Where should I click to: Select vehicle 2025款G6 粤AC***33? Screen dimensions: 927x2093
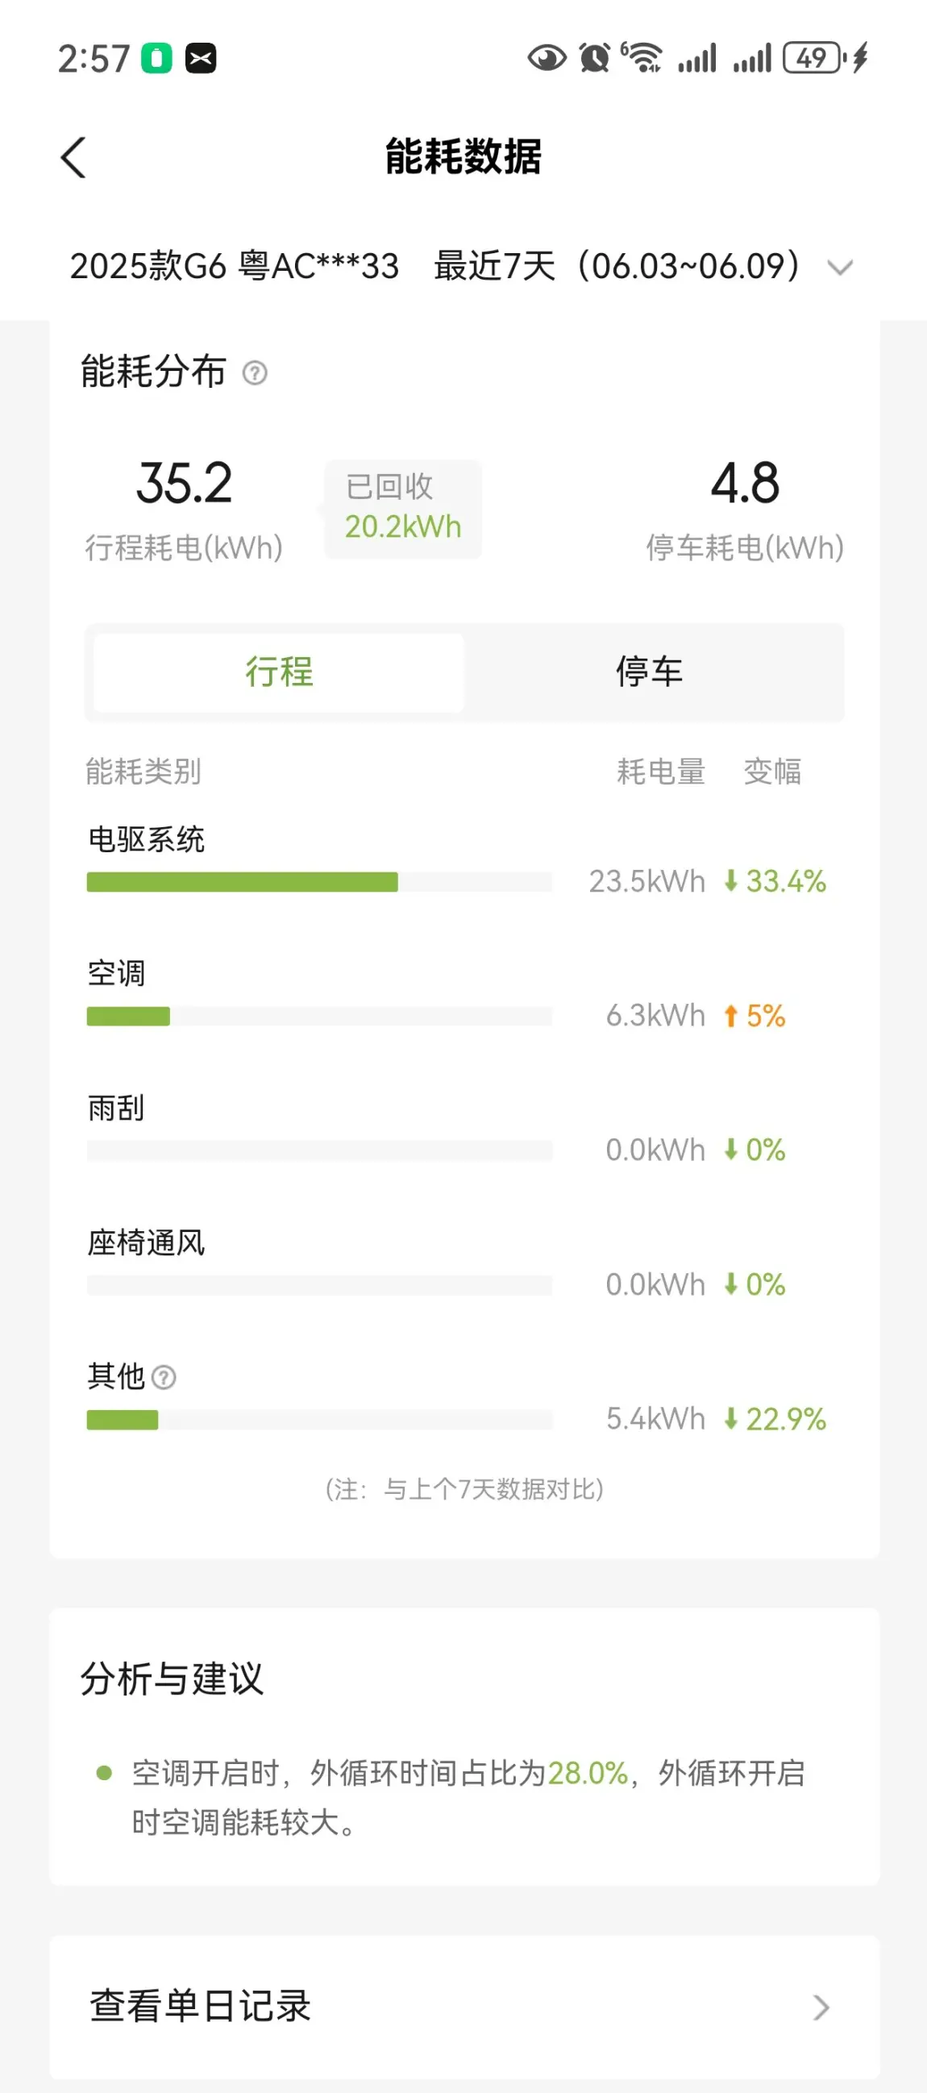coord(234,267)
